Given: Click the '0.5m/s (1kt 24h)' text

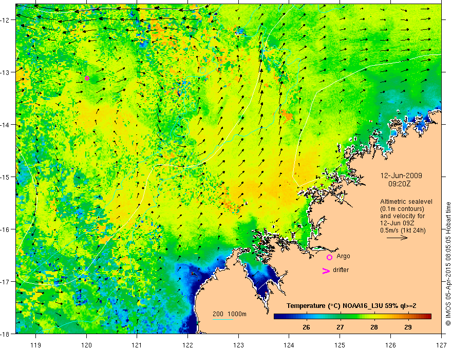Looking at the screenshot, I should click(403, 230).
